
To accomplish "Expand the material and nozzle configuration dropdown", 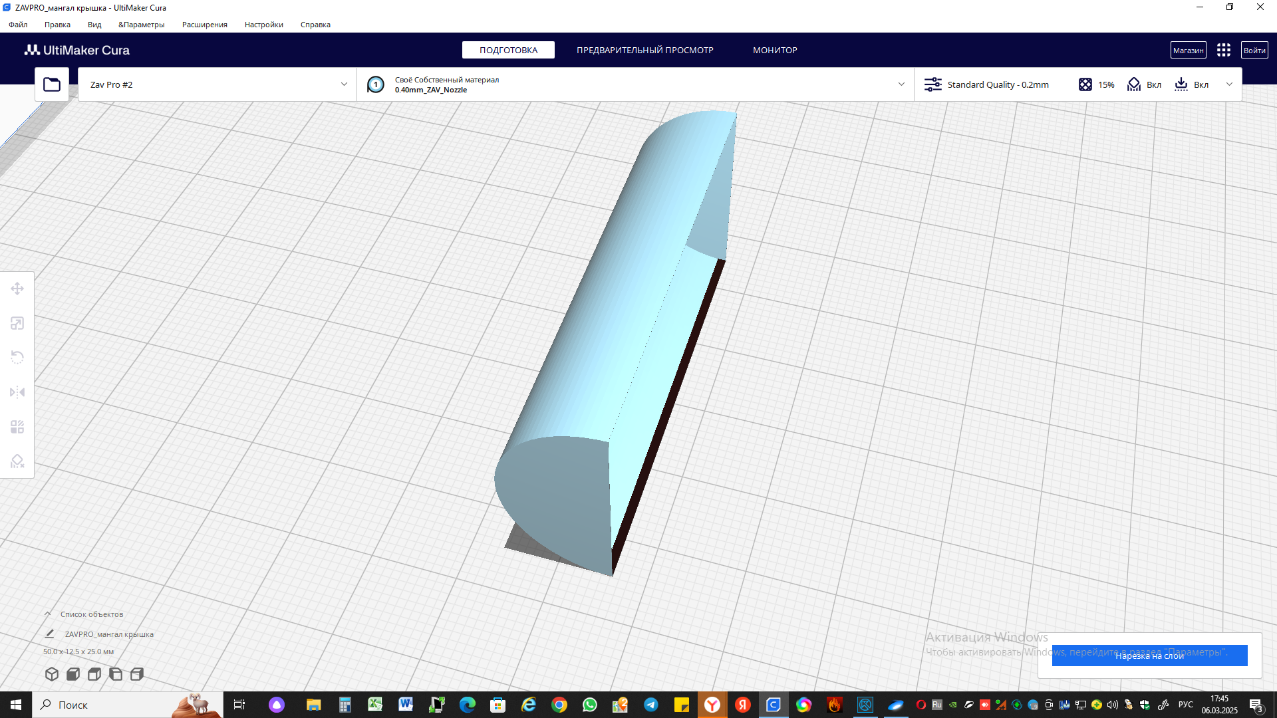I will pos(901,84).
